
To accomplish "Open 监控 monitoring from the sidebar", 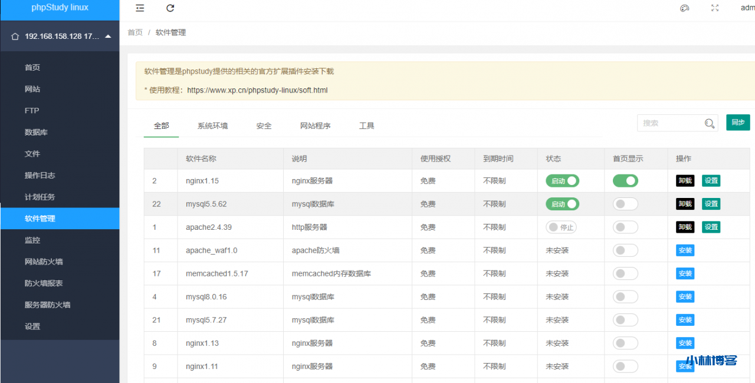I will (x=32, y=240).
